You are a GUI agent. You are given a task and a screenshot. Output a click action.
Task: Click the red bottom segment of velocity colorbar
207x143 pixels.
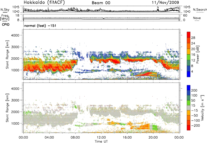(189, 128)
